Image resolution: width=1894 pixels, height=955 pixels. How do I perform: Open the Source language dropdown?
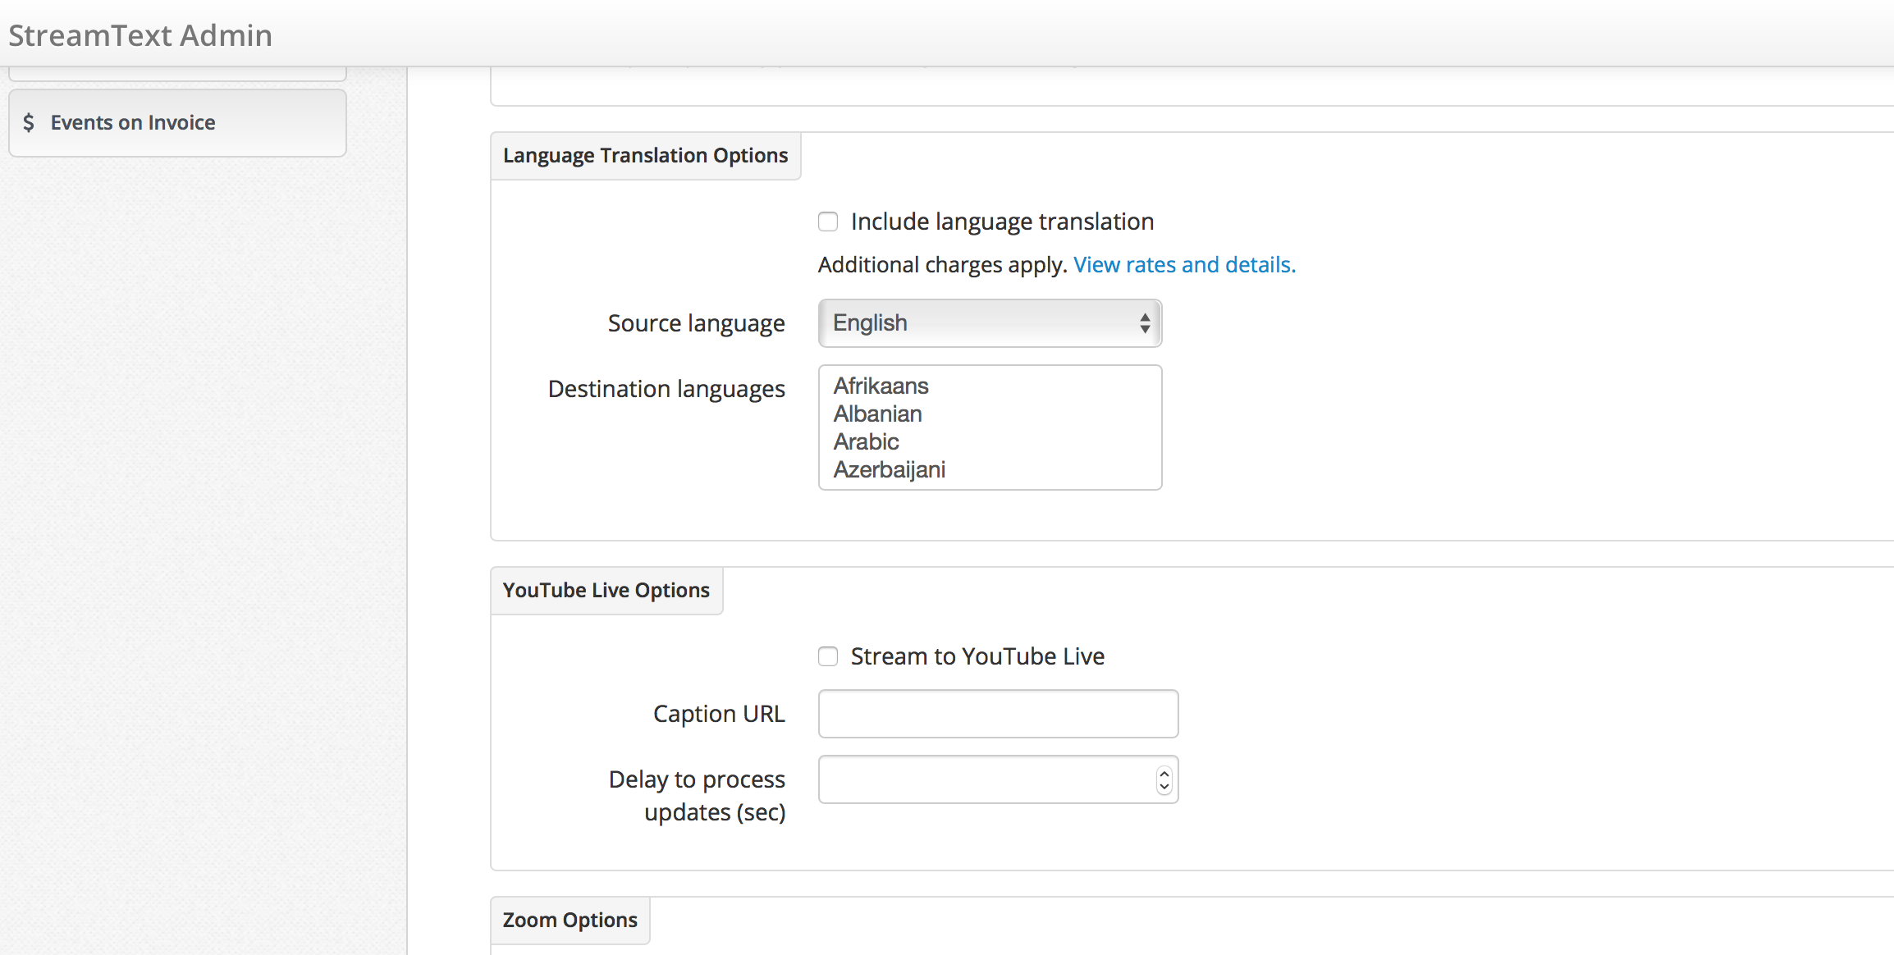click(x=989, y=322)
